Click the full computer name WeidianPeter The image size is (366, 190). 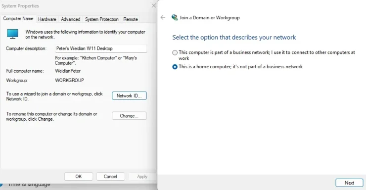pyautogui.click(x=68, y=71)
